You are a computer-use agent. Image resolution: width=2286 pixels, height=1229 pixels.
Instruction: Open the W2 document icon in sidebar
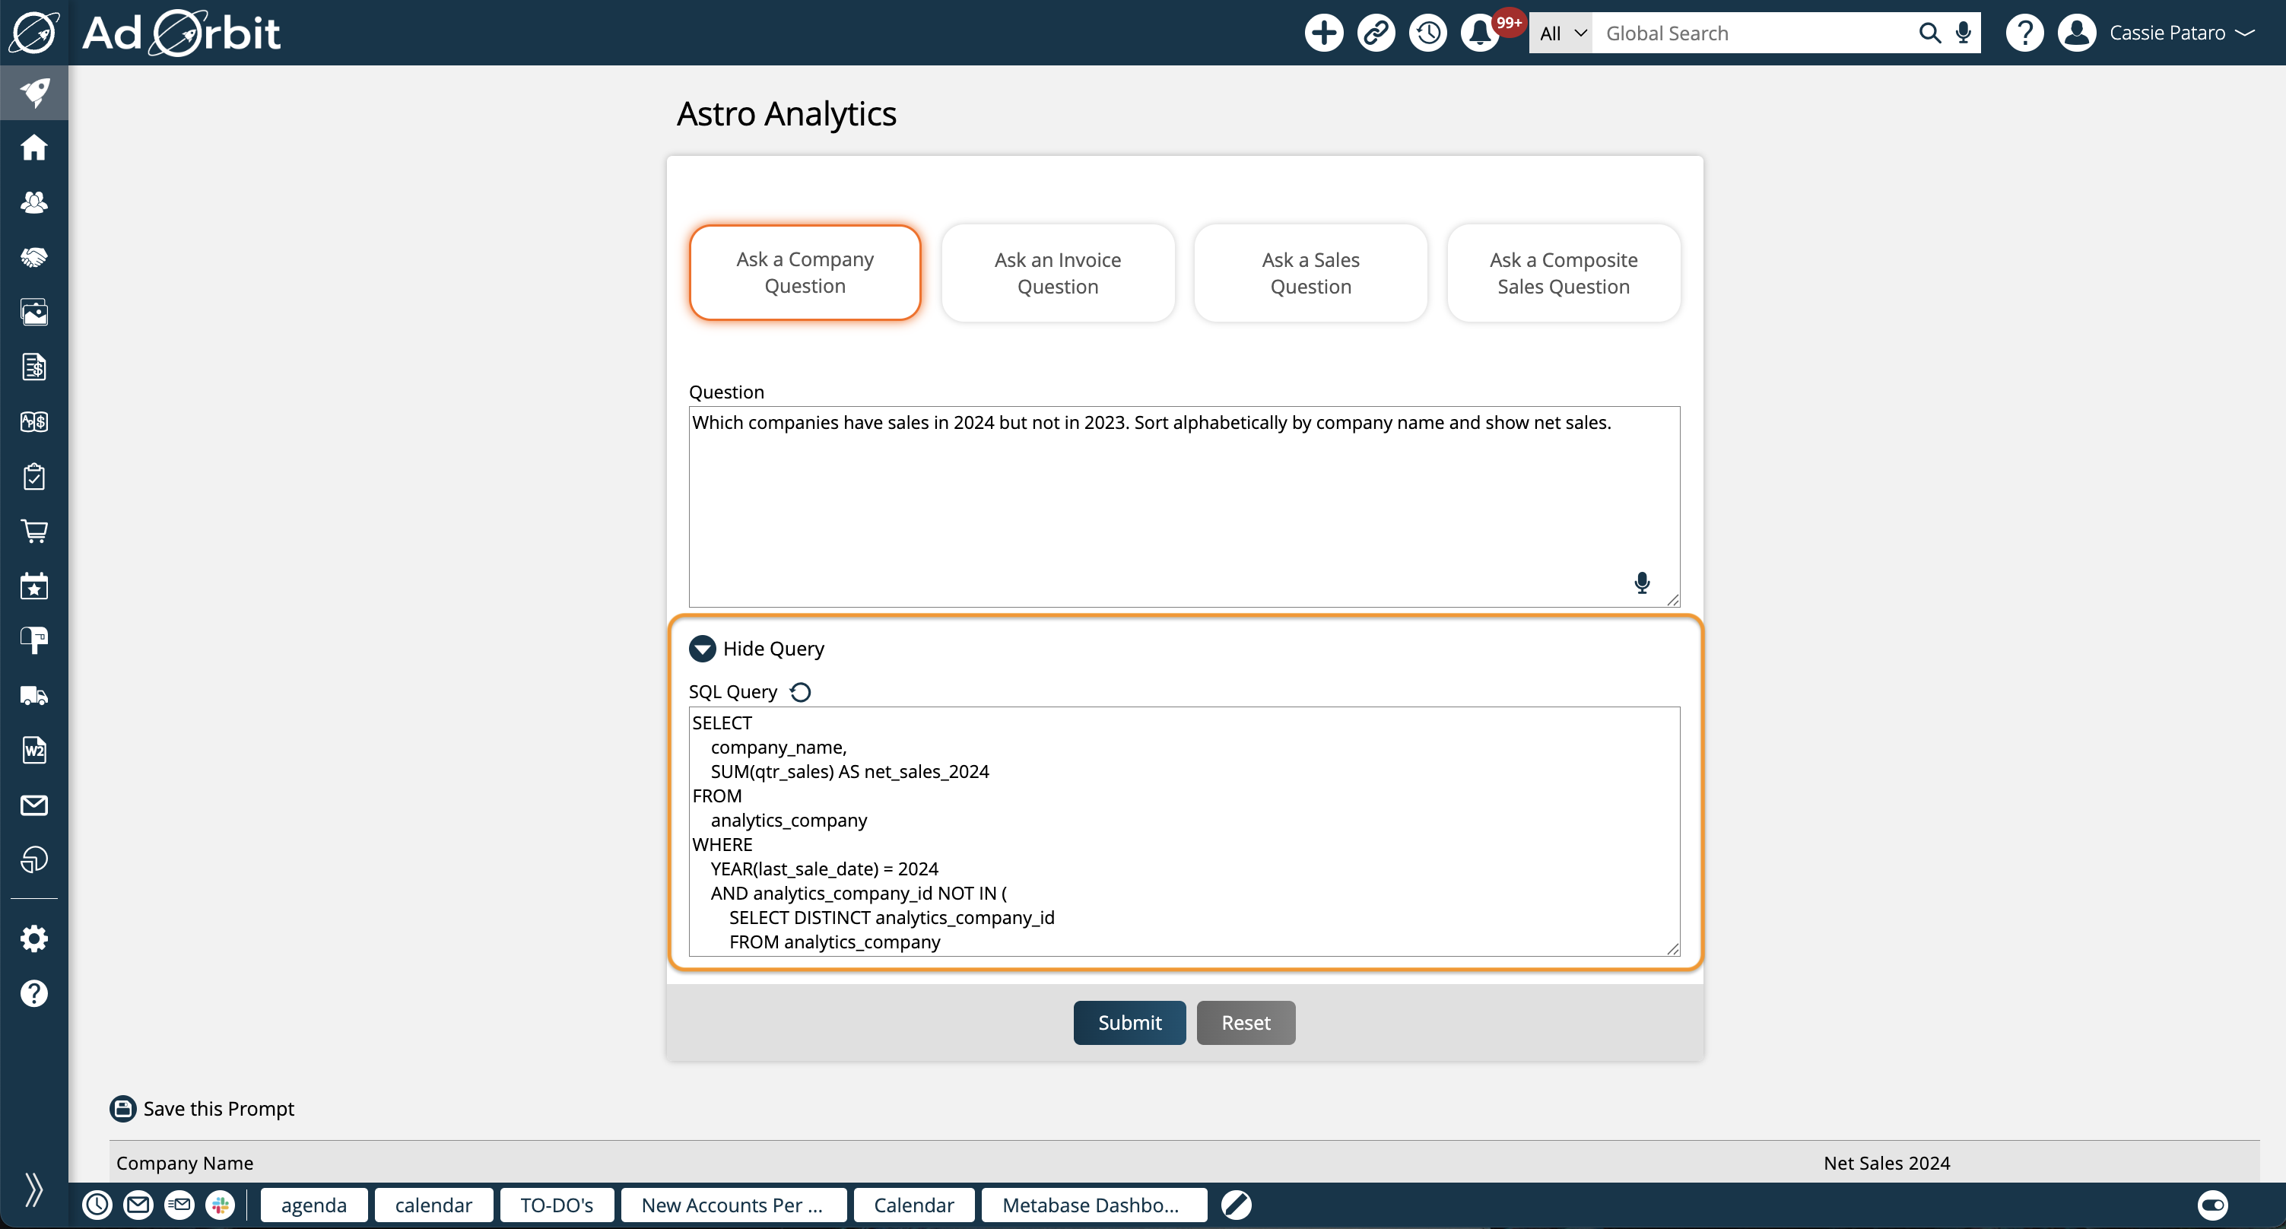tap(33, 751)
